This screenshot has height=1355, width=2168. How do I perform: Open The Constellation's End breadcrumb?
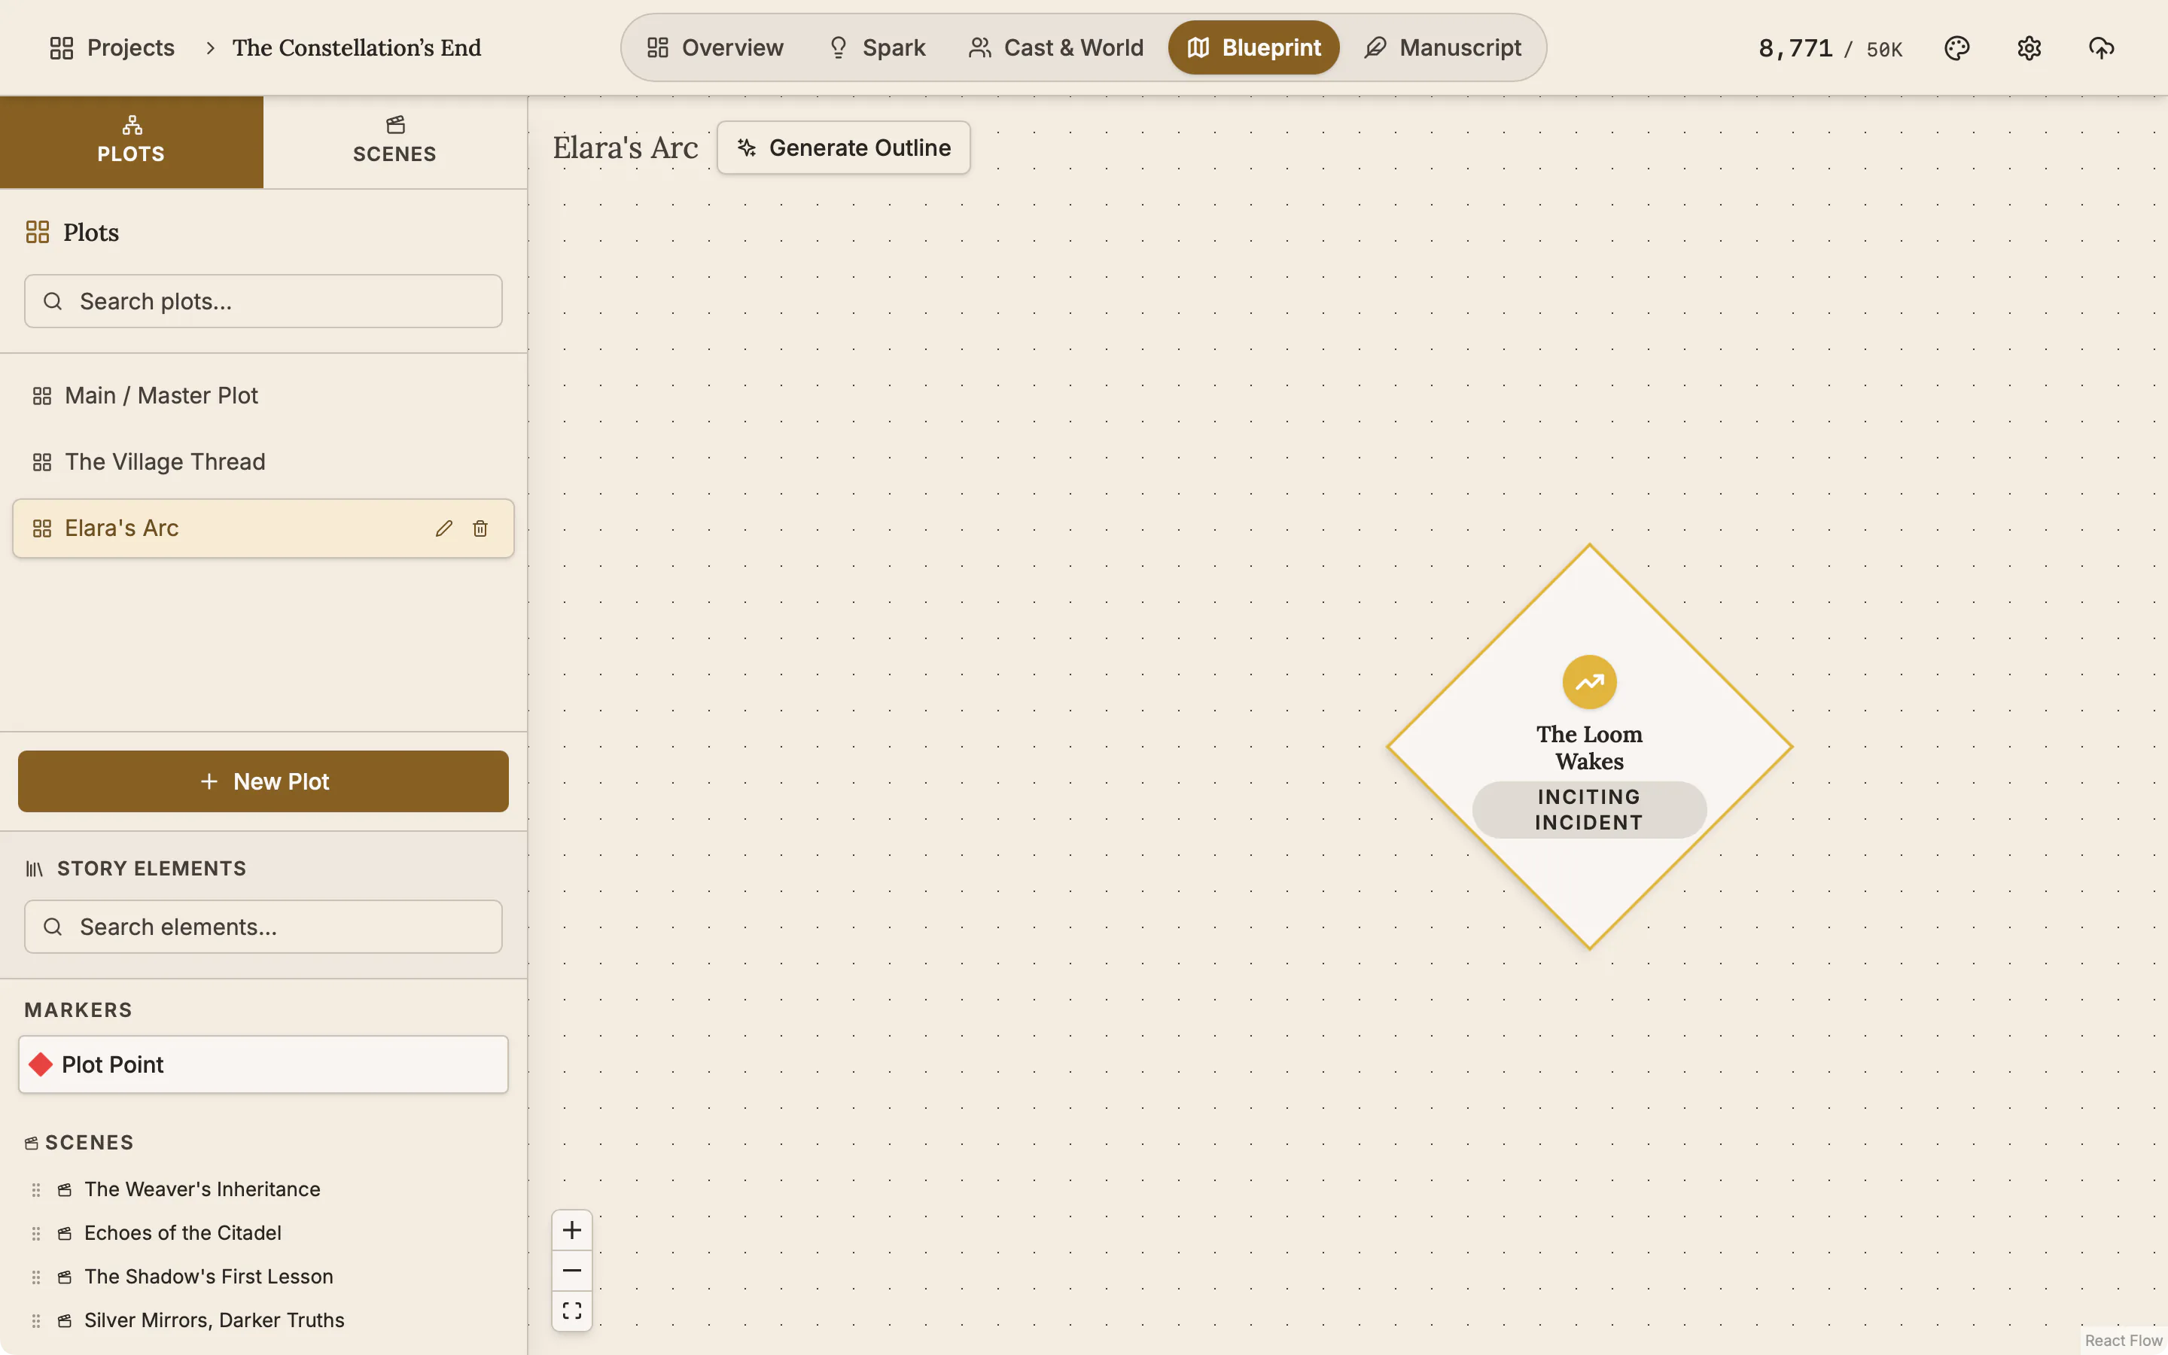coord(357,47)
